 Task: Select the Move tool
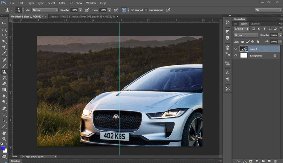[x=4, y=23]
